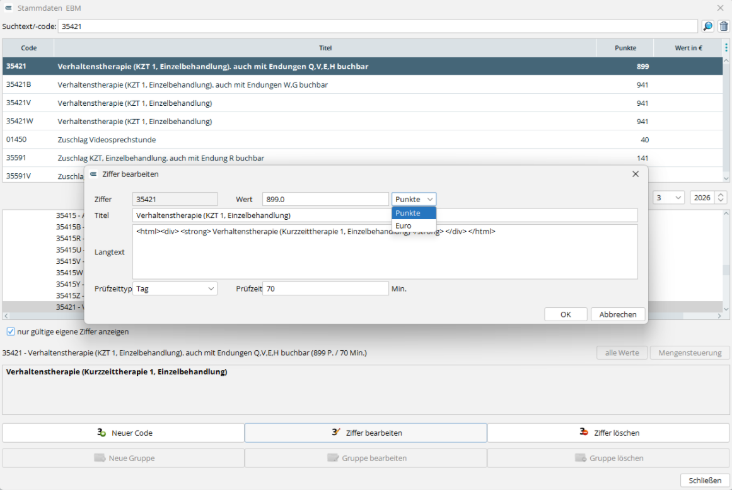The height and width of the screenshot is (490, 732).
Task: Click the Mengensteuerung button
Action: point(690,353)
